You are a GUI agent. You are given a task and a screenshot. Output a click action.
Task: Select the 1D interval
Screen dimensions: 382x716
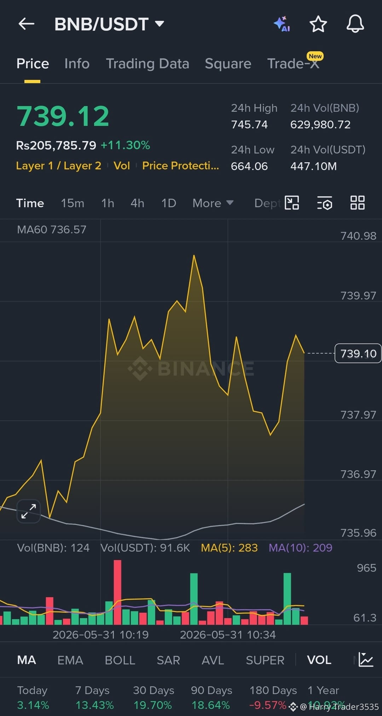169,203
